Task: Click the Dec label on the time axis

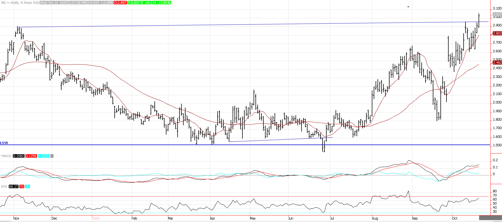Action: (x=54, y=218)
